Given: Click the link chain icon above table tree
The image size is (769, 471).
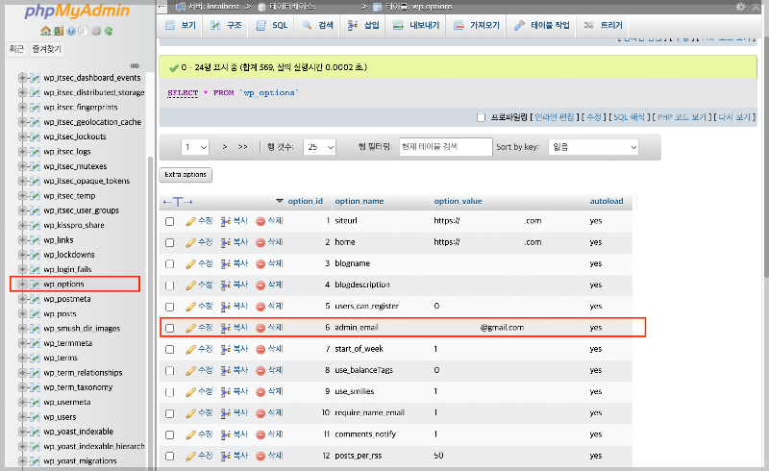Looking at the screenshot, I should pos(135,65).
